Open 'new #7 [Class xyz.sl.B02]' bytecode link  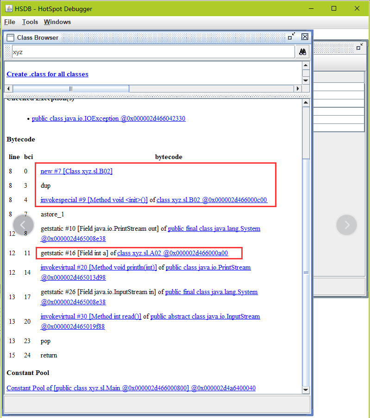pyautogui.click(x=76, y=171)
